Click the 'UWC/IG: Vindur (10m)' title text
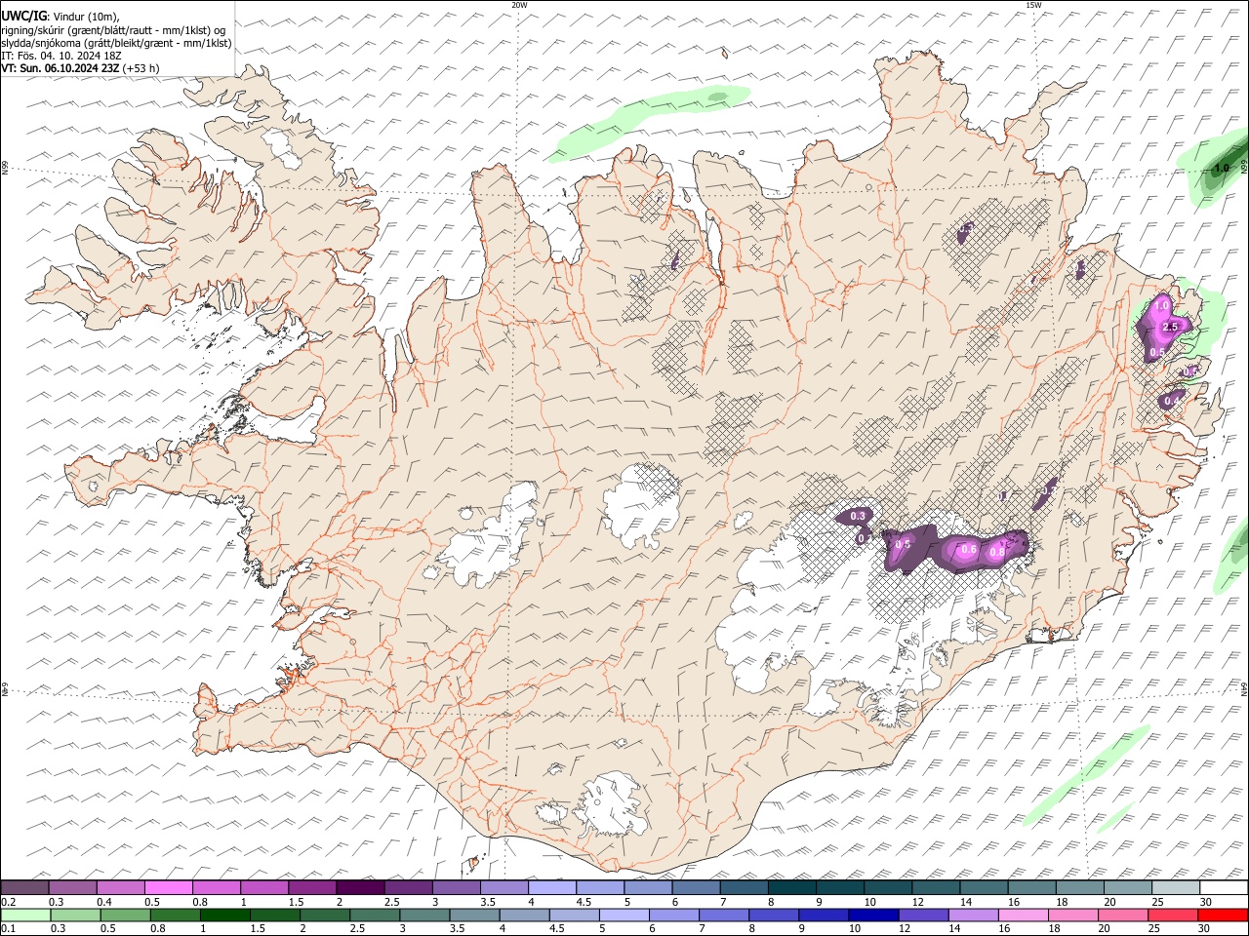 (x=61, y=16)
